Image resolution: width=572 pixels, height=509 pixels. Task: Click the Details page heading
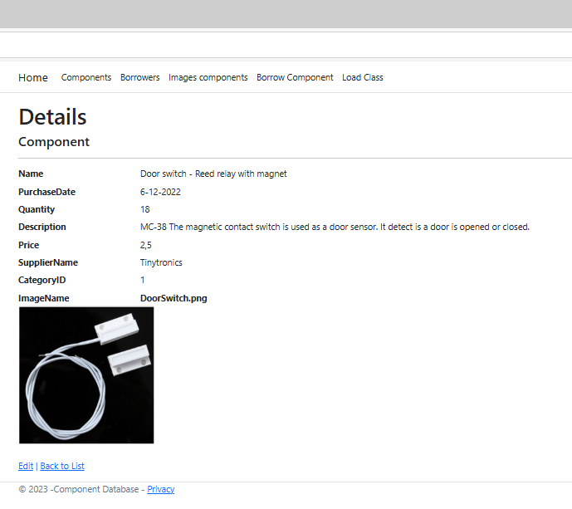52,116
